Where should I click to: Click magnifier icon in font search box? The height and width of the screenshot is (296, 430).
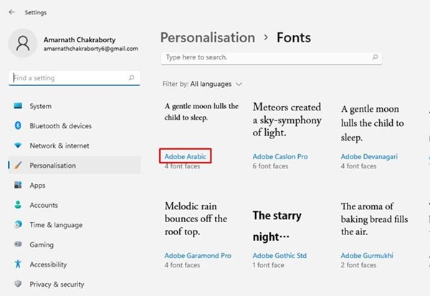click(375, 57)
